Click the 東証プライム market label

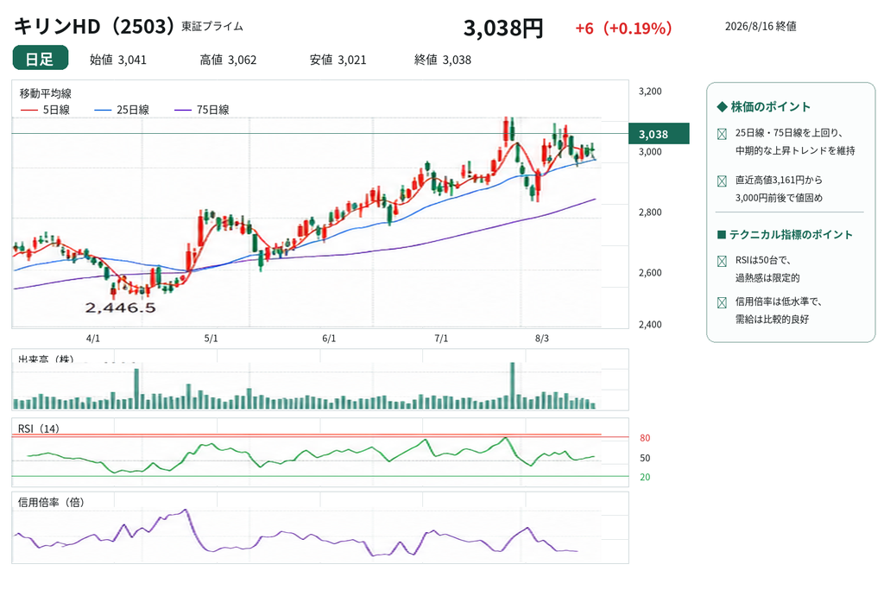pos(212,27)
